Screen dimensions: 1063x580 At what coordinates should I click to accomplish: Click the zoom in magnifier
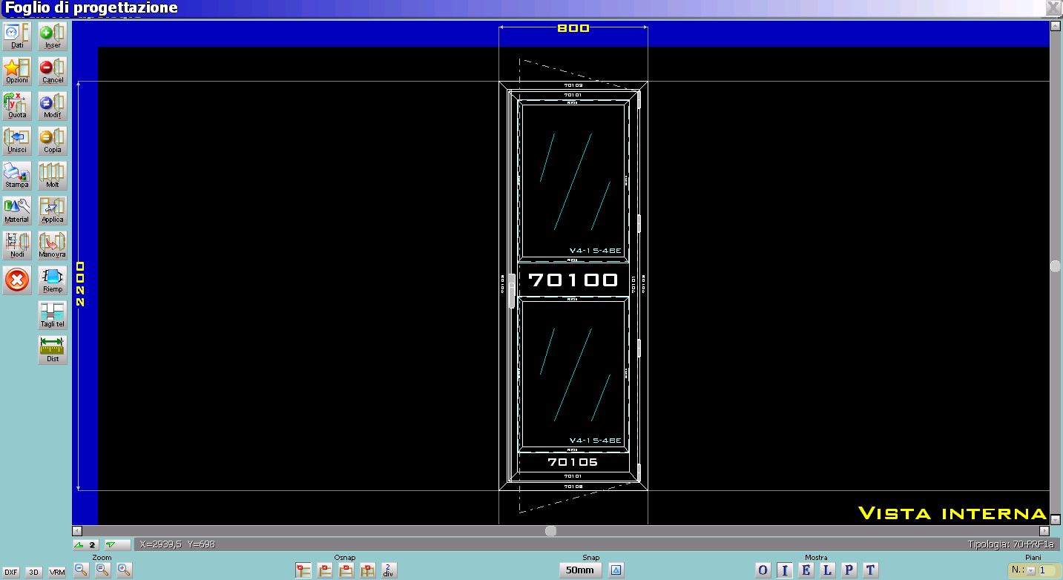[125, 570]
